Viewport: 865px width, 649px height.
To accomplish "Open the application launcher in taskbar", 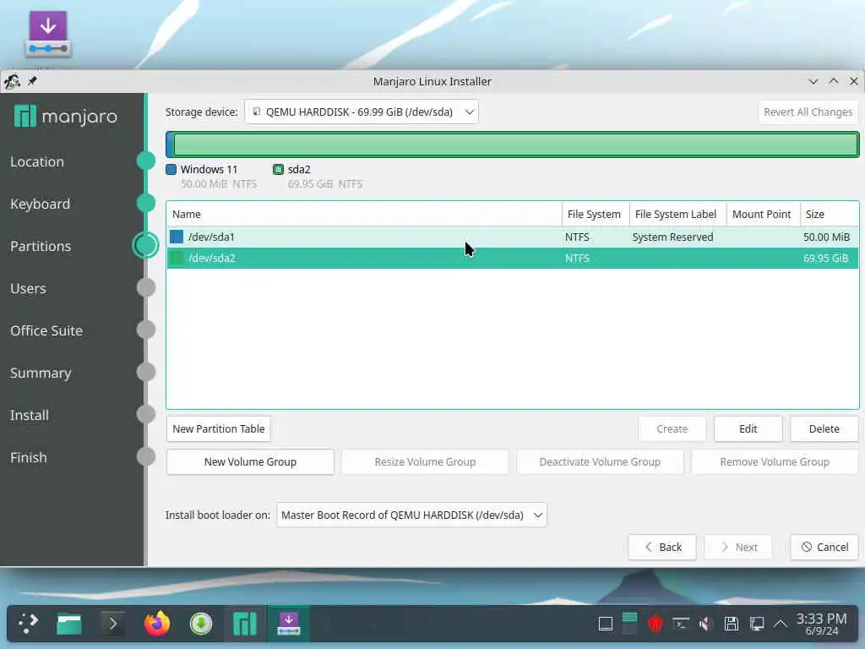I will (28, 624).
